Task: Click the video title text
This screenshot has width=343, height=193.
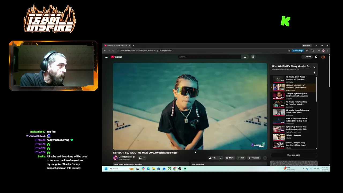Action: coord(146,153)
